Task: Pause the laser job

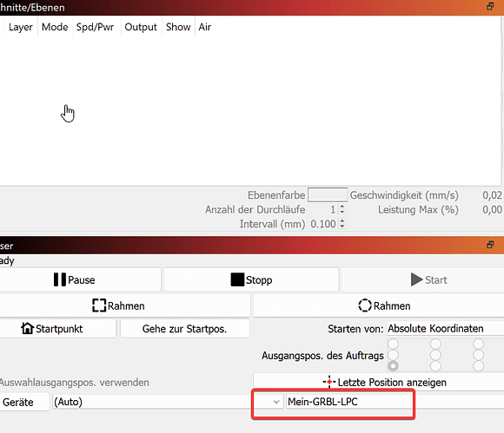Action: (x=80, y=279)
